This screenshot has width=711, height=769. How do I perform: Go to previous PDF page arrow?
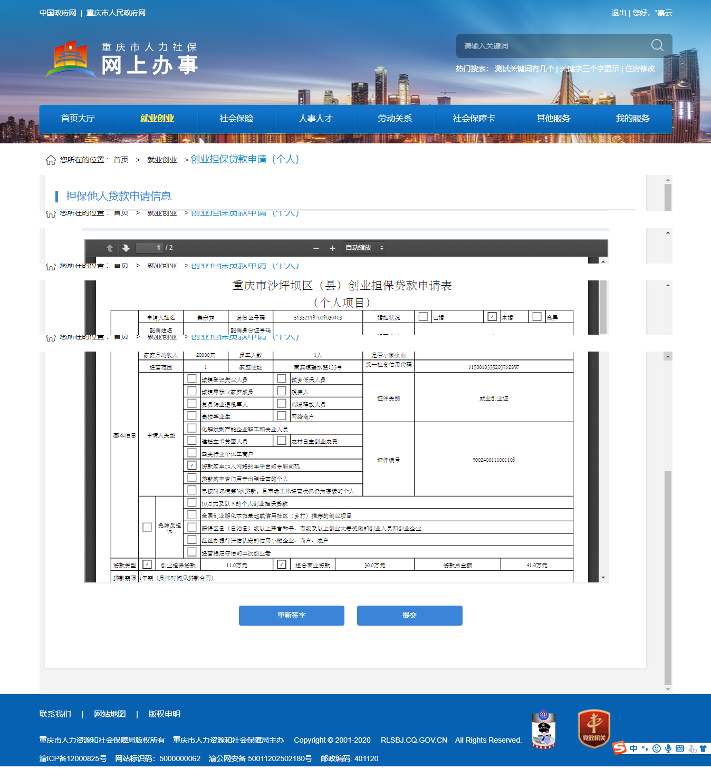[x=110, y=248]
